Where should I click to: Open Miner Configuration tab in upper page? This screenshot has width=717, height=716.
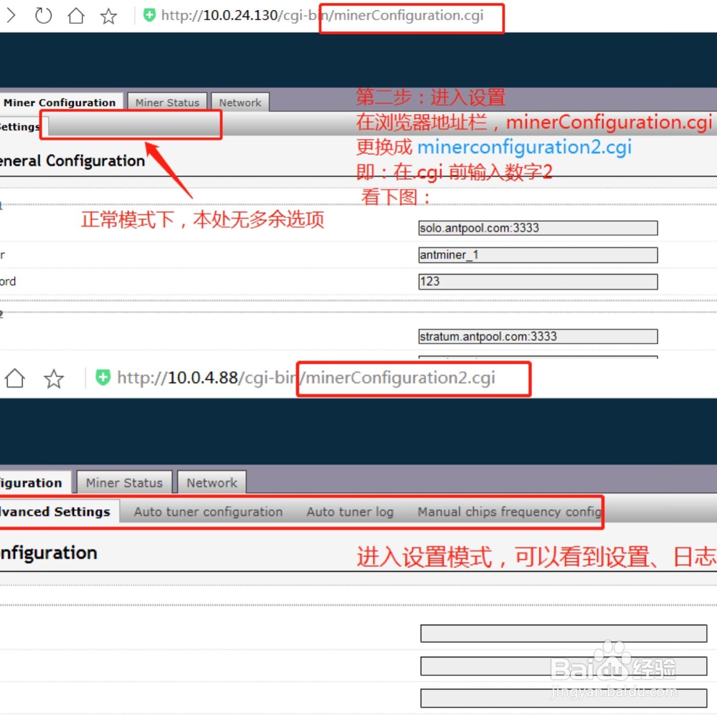(60, 102)
